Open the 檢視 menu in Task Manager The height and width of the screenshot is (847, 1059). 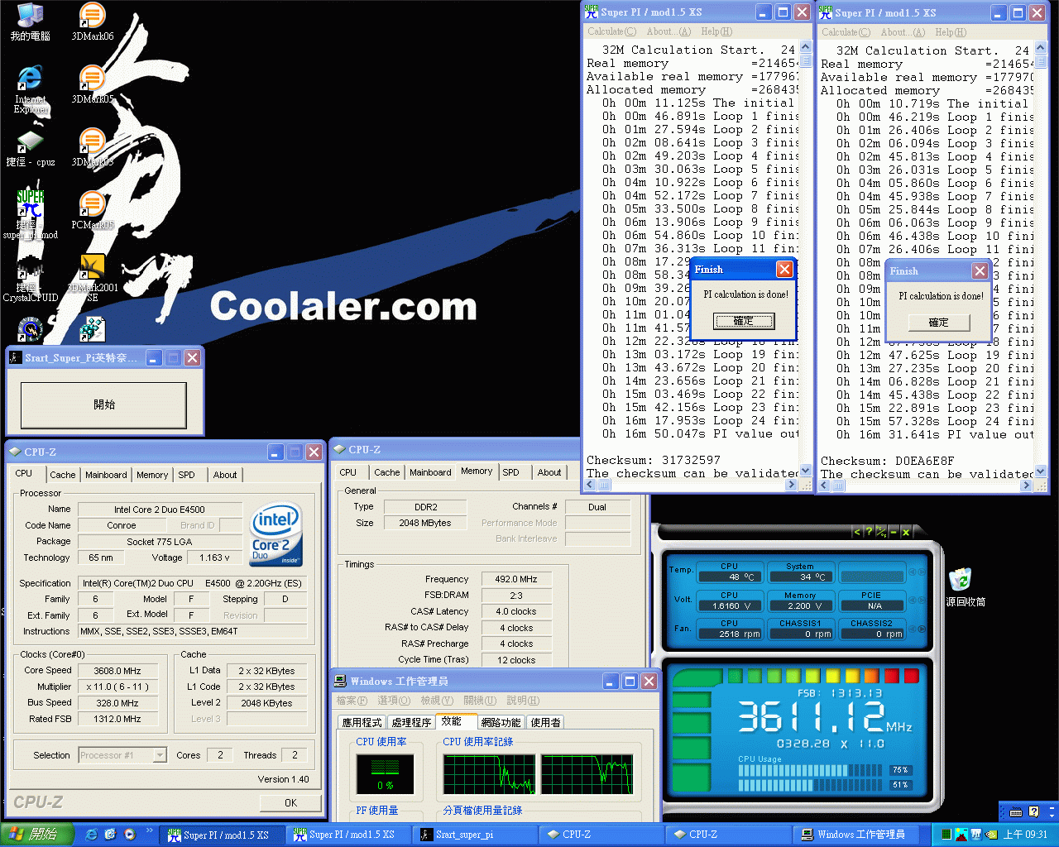(x=437, y=701)
